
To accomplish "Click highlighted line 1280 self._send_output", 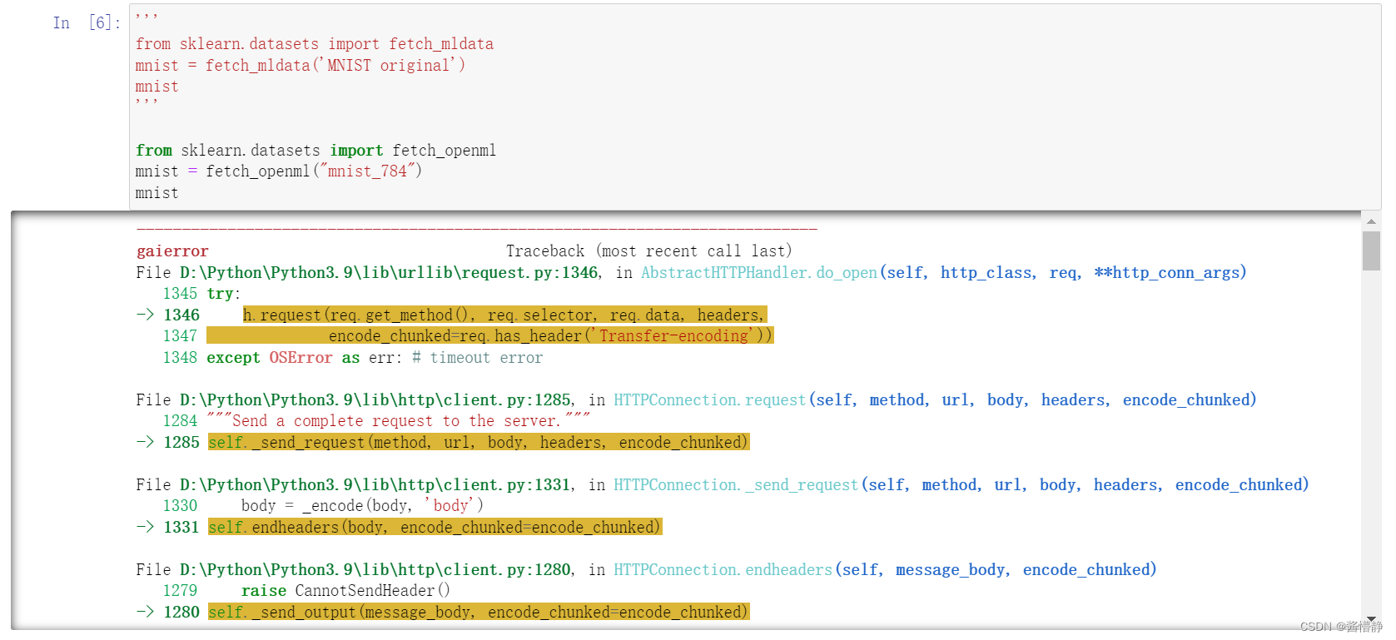I will (x=479, y=613).
